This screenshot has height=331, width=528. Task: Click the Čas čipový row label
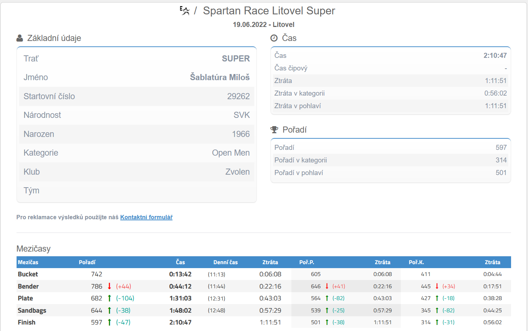pyautogui.click(x=291, y=68)
